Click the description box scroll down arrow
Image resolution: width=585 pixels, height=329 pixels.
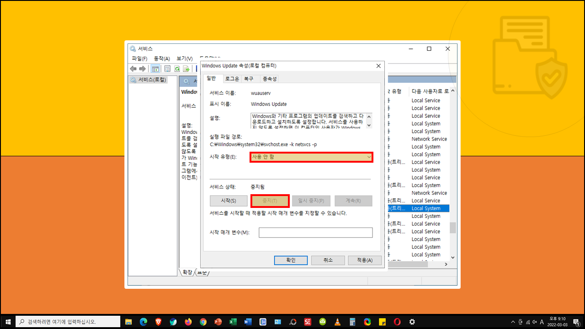pyautogui.click(x=369, y=125)
